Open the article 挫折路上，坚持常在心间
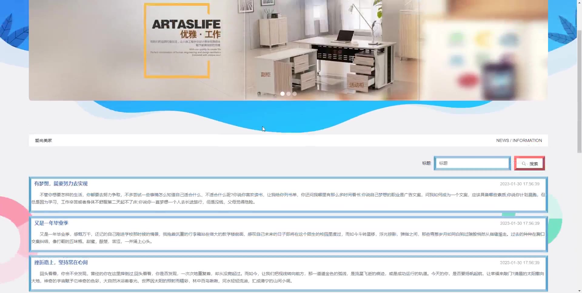The width and height of the screenshot is (582, 293). (61, 262)
